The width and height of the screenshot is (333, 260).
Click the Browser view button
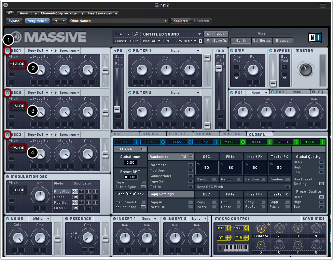click(x=283, y=41)
